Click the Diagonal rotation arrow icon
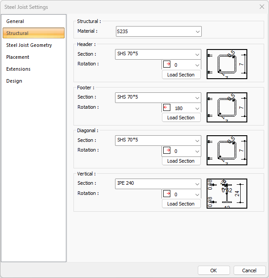This screenshot has height=278, width=269. coord(167,151)
